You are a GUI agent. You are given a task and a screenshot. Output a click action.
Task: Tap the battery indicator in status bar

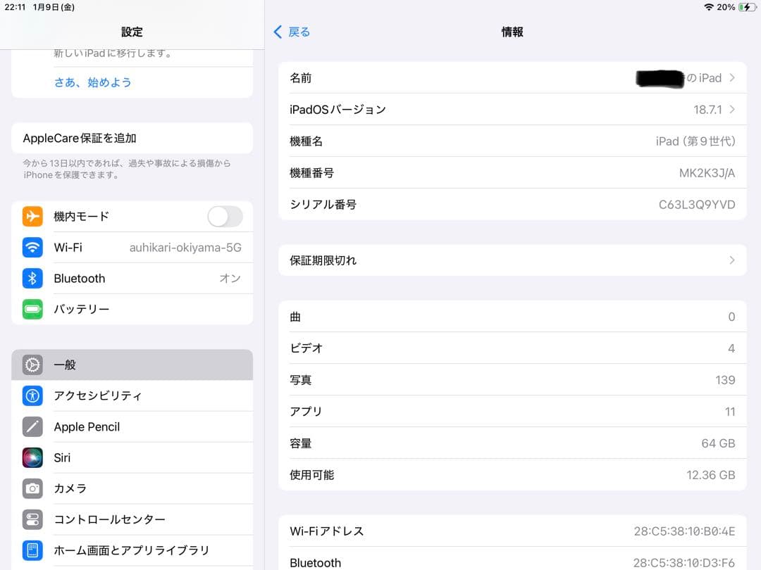click(746, 7)
